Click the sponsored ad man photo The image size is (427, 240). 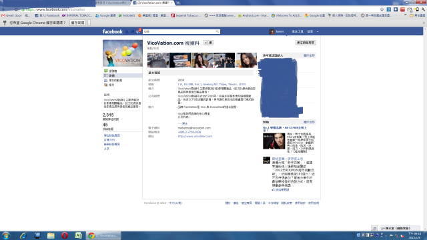(274, 141)
